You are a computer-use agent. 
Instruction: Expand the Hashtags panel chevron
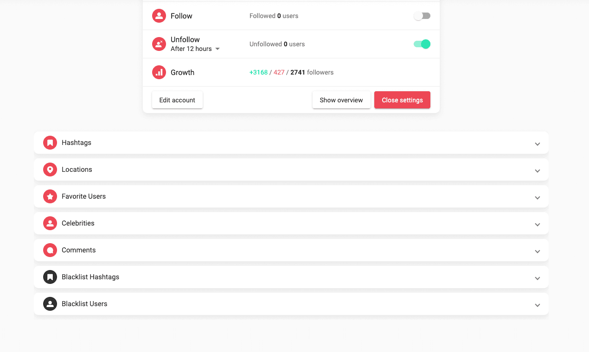click(x=538, y=144)
